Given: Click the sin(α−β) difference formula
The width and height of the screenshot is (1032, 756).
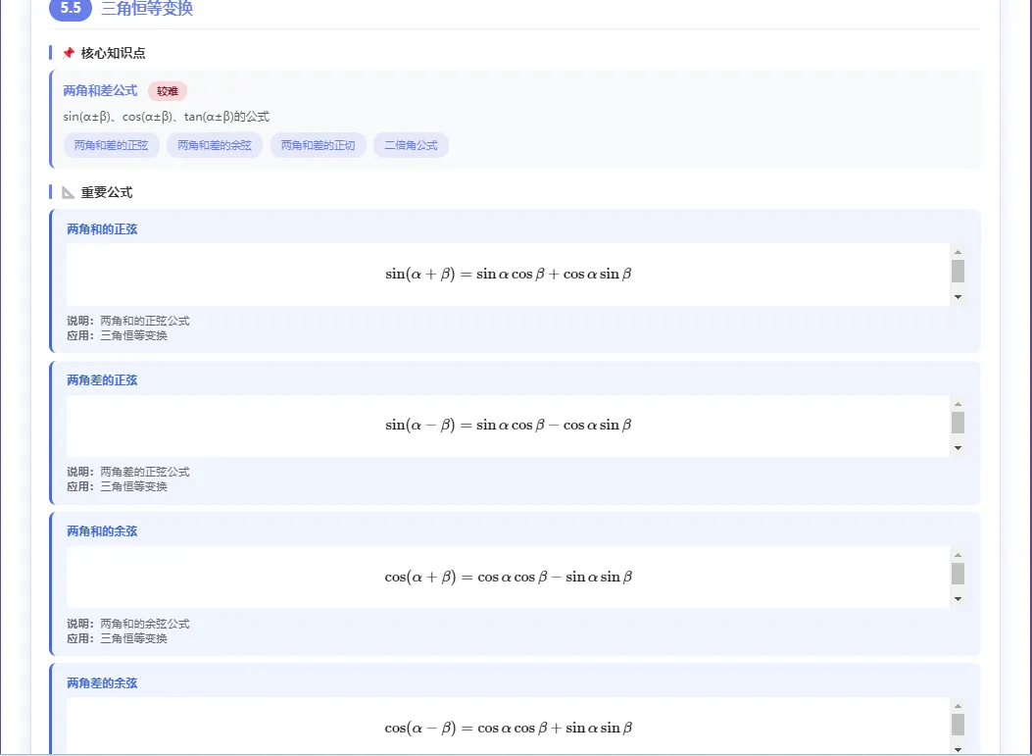Looking at the screenshot, I should coord(508,426).
